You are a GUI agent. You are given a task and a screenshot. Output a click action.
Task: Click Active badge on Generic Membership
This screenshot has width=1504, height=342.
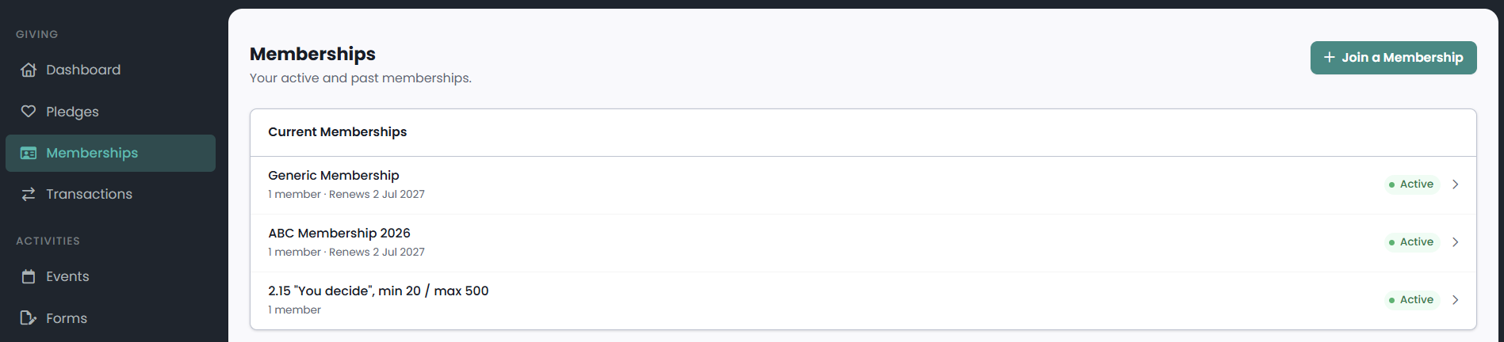pos(1410,184)
